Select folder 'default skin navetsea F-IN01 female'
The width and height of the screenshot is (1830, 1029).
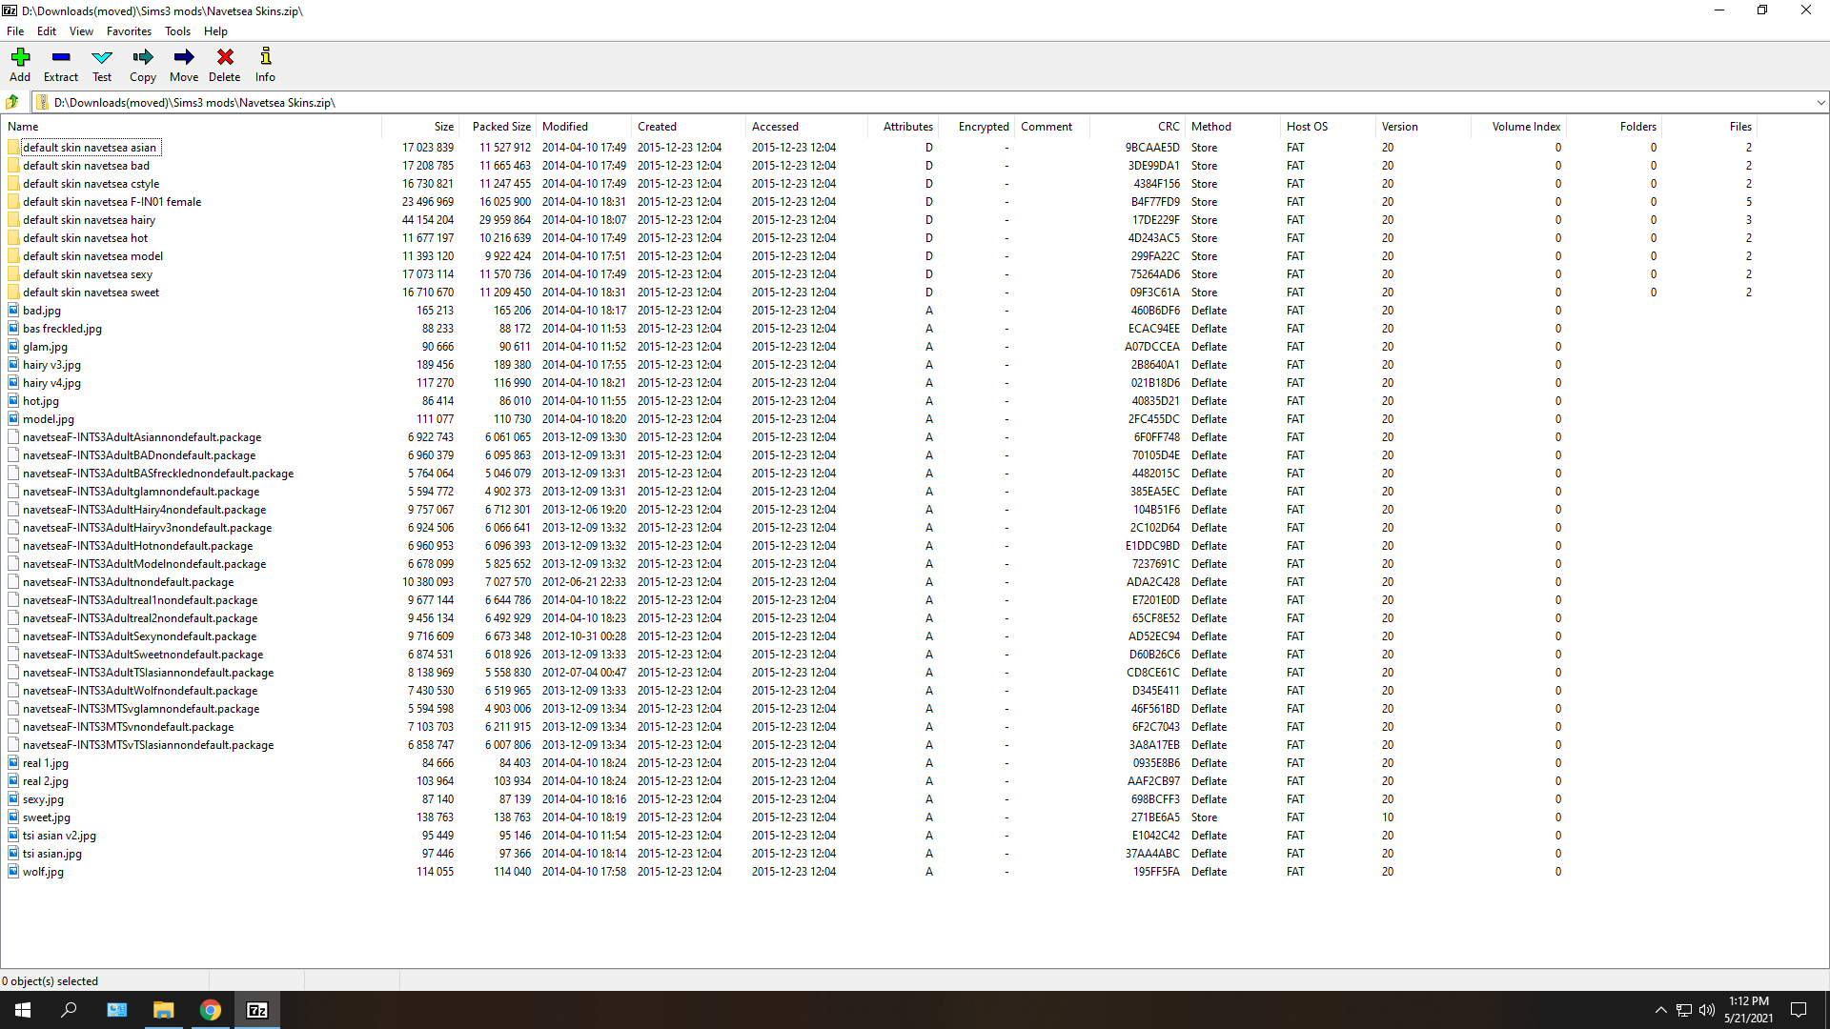[112, 202]
